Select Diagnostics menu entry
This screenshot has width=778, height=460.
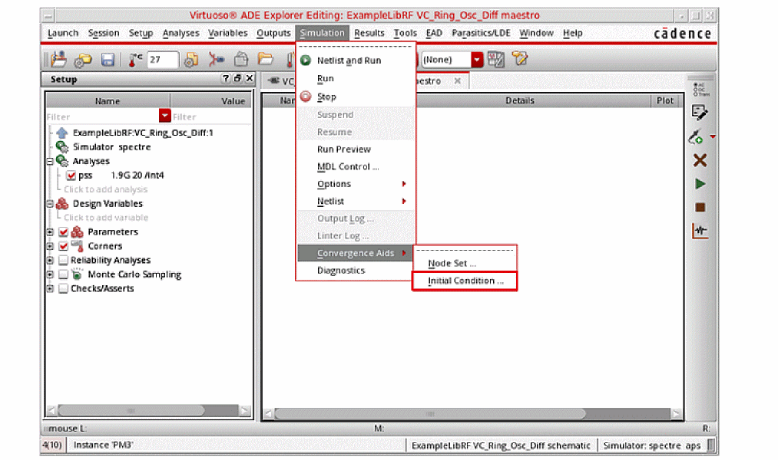tap(356, 271)
